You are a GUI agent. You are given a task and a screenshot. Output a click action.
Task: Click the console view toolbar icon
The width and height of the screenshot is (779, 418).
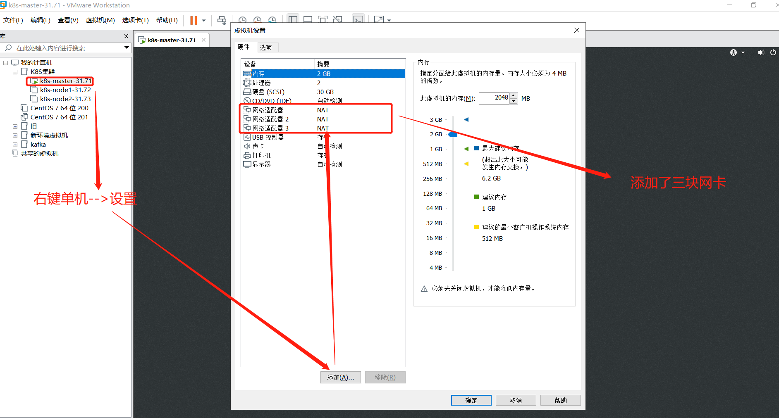[x=358, y=19]
